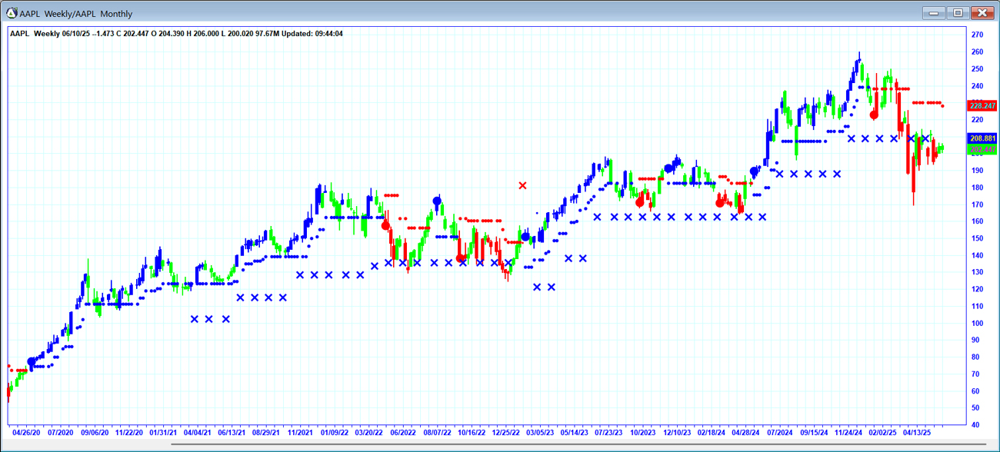1000x452 pixels.
Task: Click the 240 price axis label
Action: [x=978, y=86]
